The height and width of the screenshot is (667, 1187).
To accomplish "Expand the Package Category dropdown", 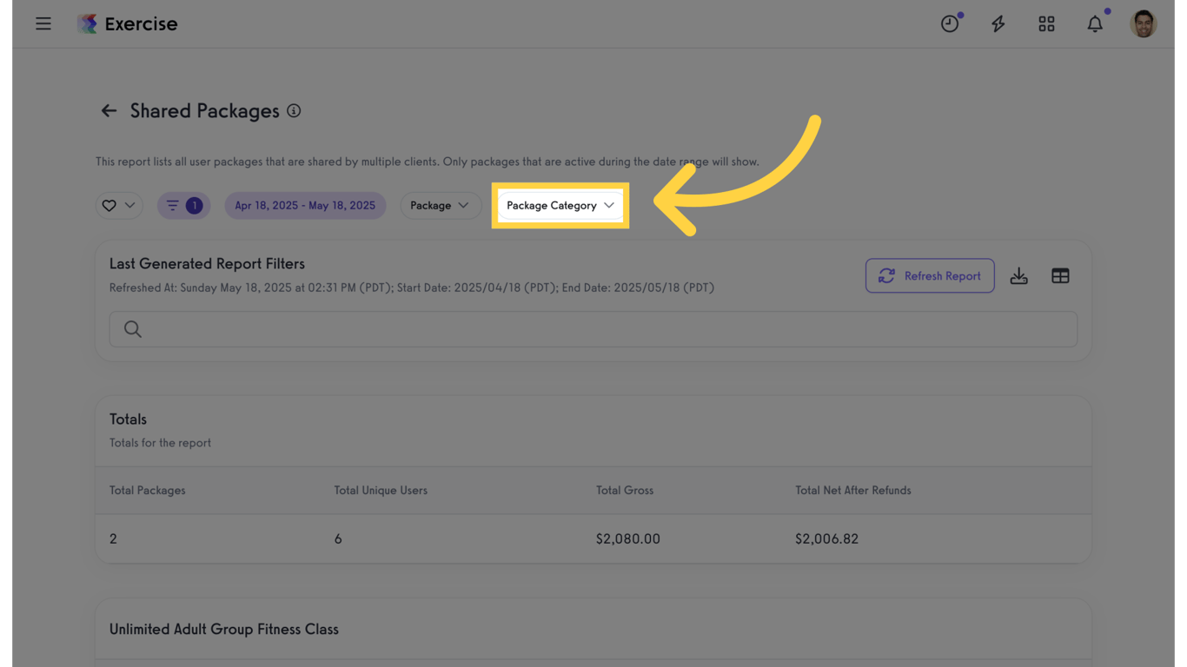I will [x=560, y=206].
